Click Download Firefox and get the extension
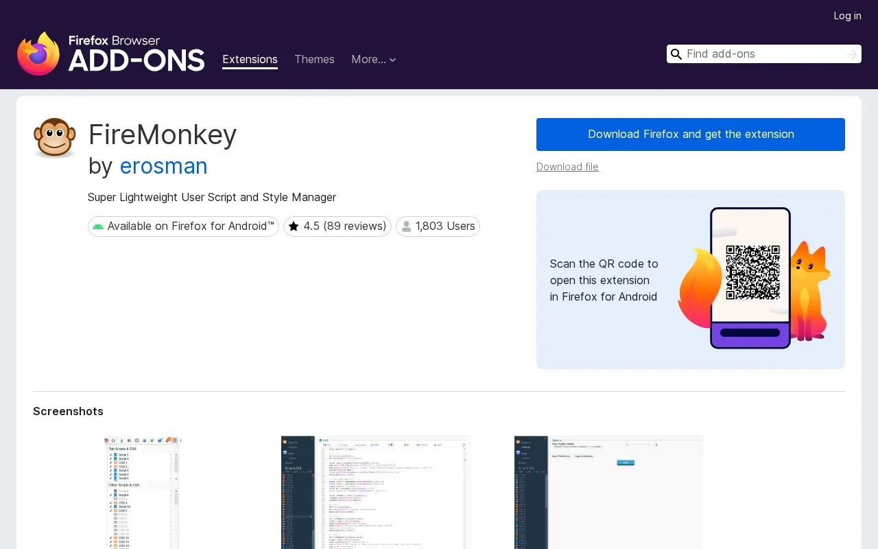 click(x=691, y=135)
